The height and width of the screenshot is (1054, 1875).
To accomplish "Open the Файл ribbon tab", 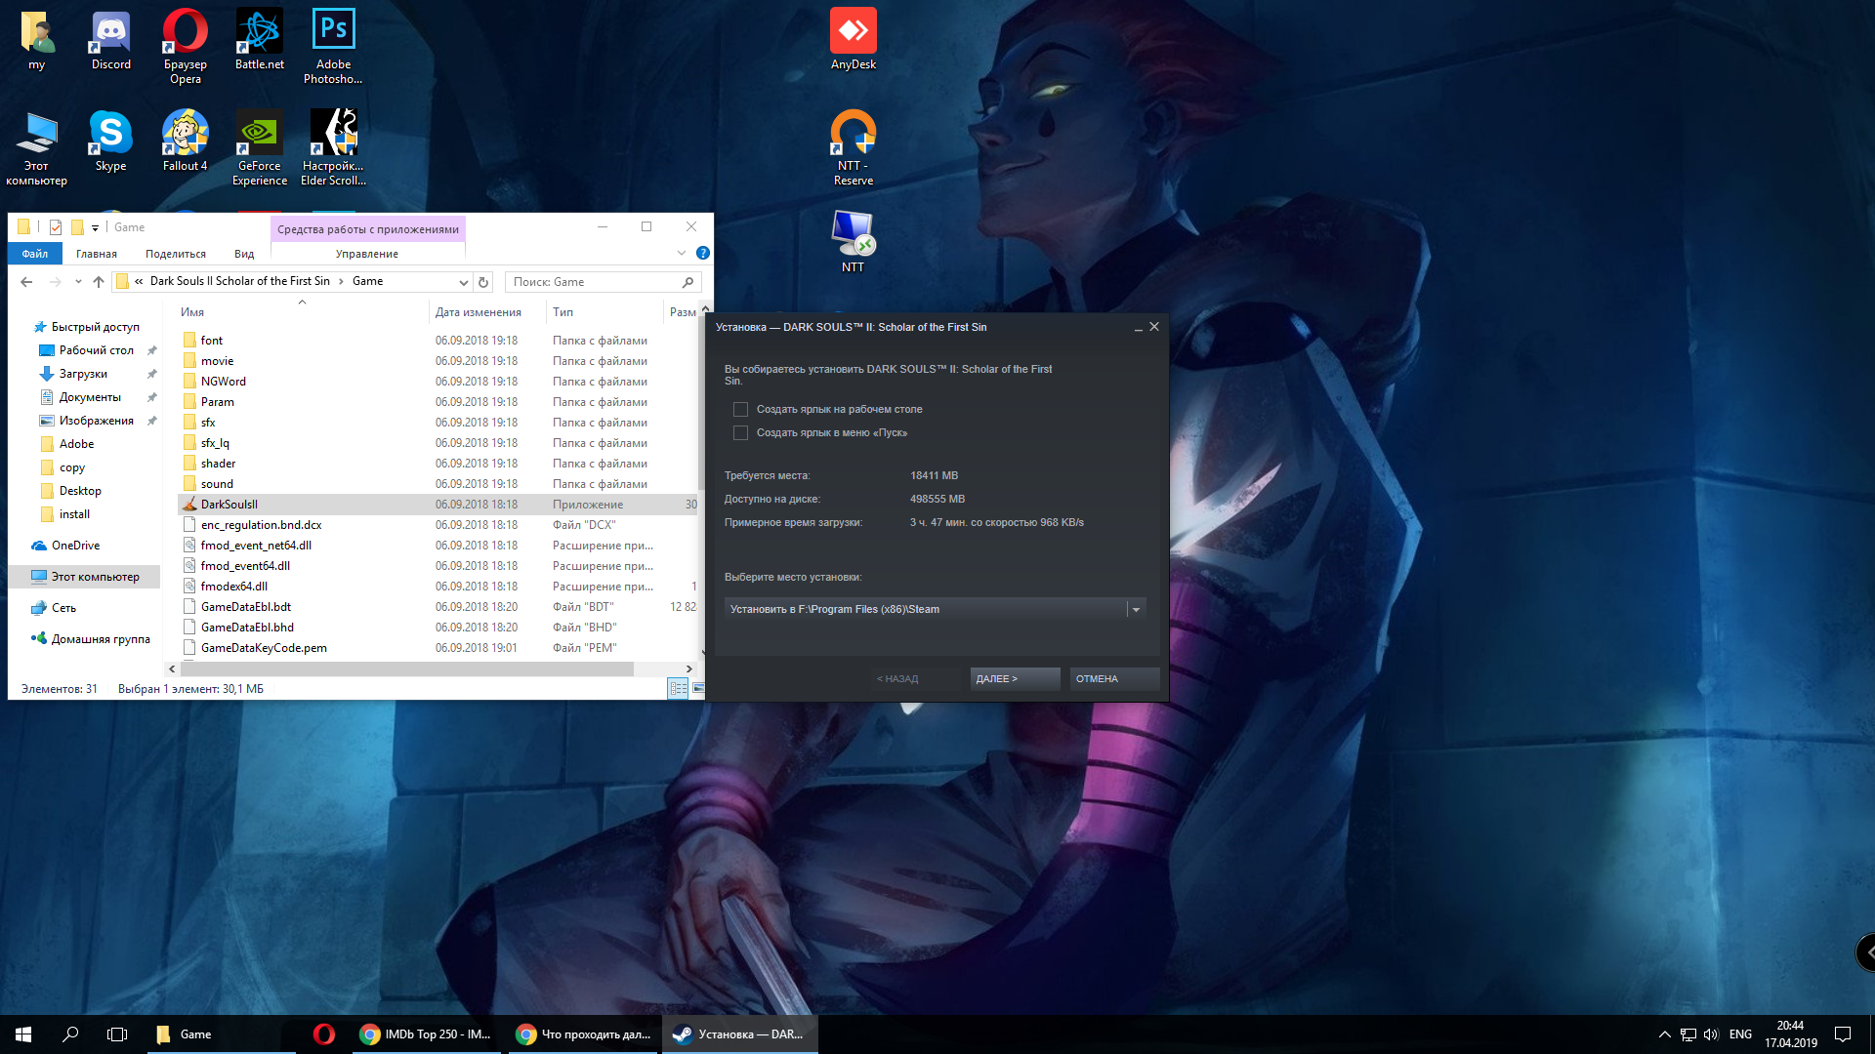I will point(35,254).
